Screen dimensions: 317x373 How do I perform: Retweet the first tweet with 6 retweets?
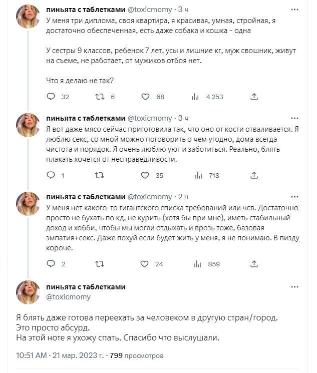(x=100, y=97)
